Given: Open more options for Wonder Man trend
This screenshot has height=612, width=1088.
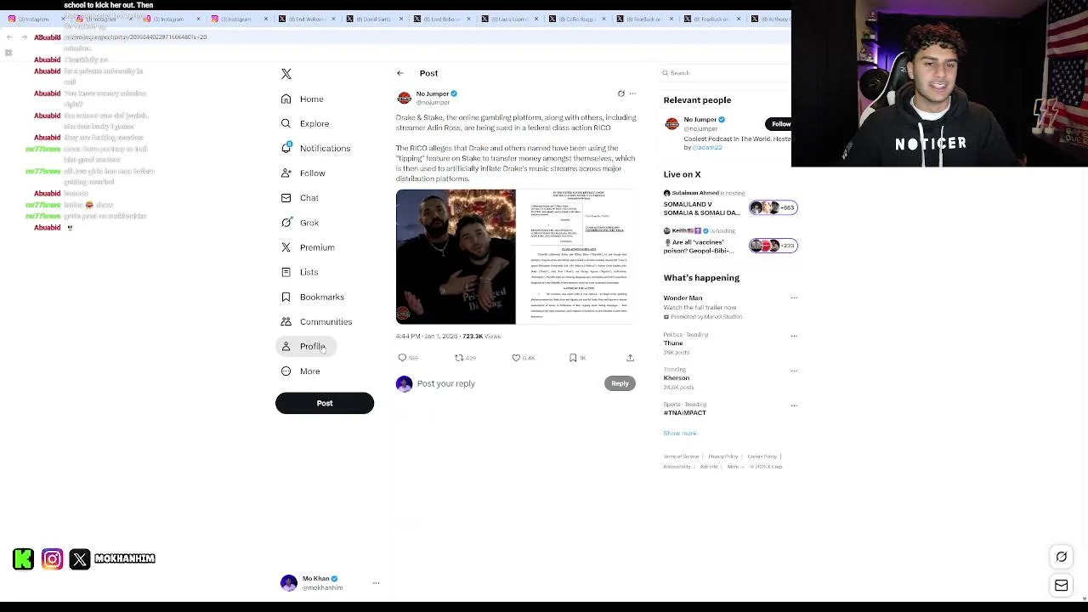Looking at the screenshot, I should pos(794,298).
